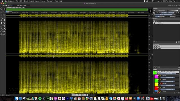Screen dimensions: 180x101
Task: Select the rectangular selection tool
Action: click(x=1, y=12)
